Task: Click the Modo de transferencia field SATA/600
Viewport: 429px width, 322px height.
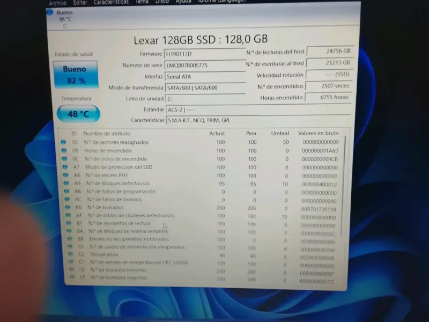Action: pyautogui.click(x=205, y=87)
